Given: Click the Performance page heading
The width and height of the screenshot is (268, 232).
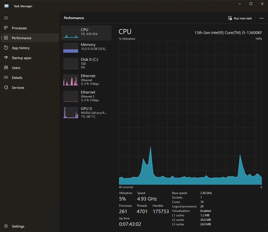Looking at the screenshot, I should pos(74,18).
